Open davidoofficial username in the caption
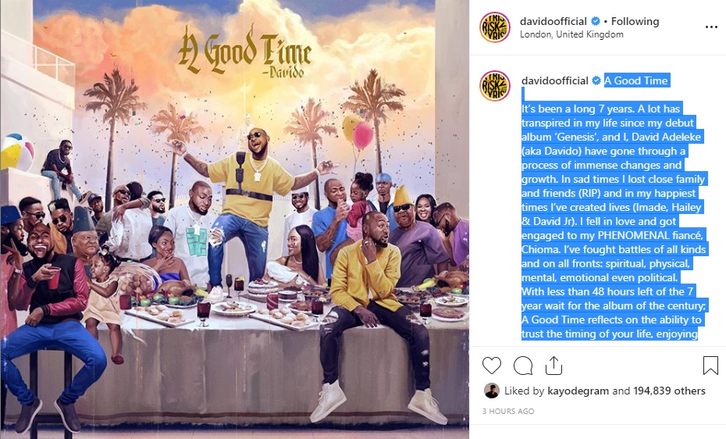This screenshot has width=726, height=439. 555,80
